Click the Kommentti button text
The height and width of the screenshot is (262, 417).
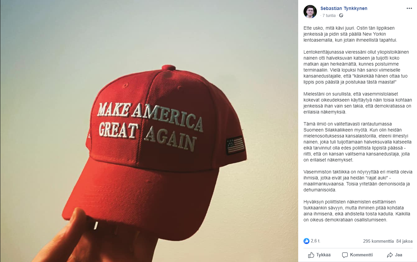click(x=361, y=255)
